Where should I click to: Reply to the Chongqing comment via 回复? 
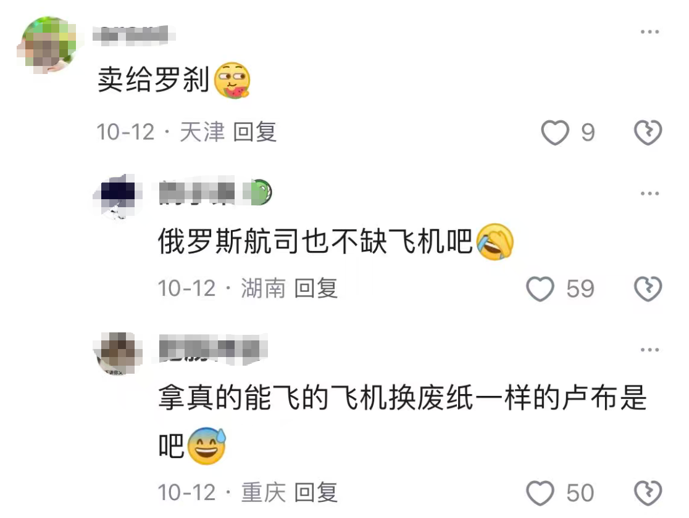(x=316, y=493)
